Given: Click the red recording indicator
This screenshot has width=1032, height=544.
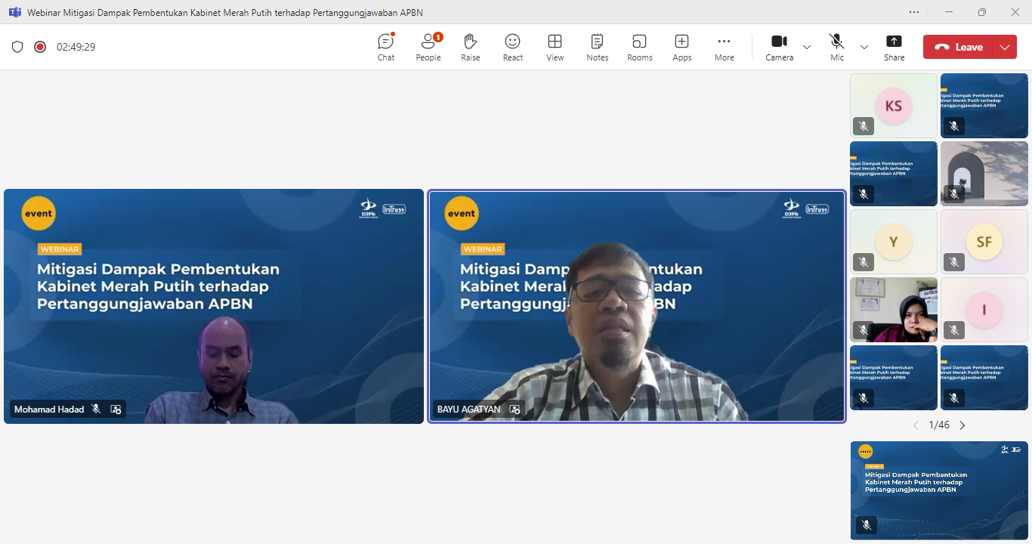Looking at the screenshot, I should (x=40, y=47).
